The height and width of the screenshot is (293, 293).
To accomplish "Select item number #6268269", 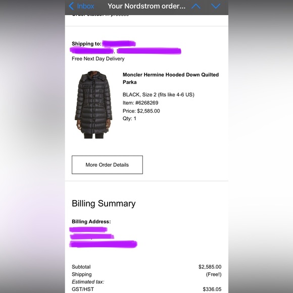I will coord(146,103).
